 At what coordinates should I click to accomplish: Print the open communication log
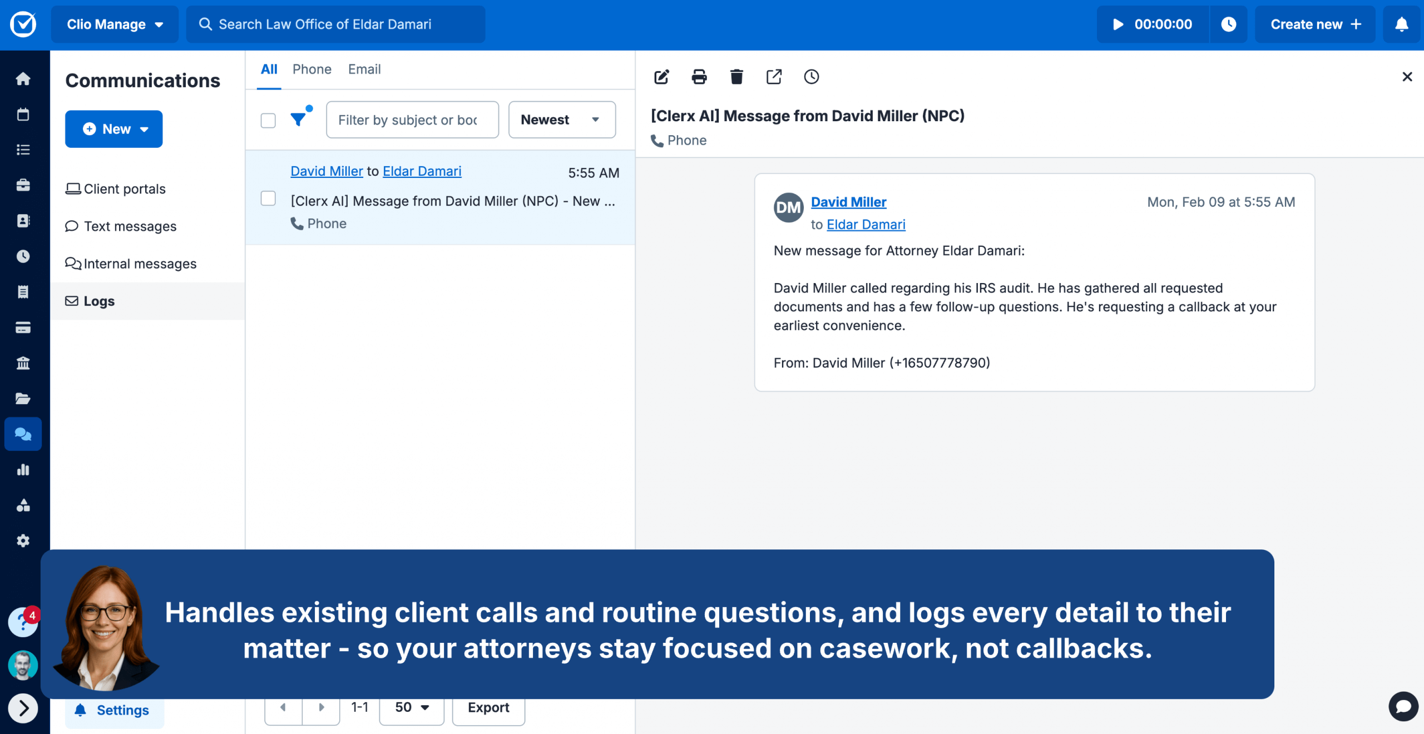point(699,77)
